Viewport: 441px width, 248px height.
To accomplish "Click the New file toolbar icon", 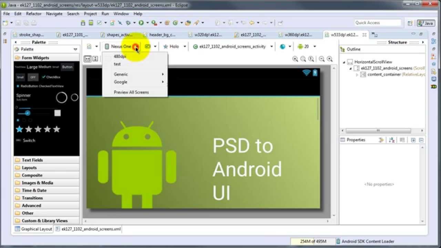I will tap(5, 23).
